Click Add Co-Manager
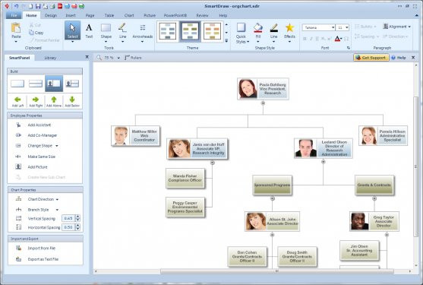The height and width of the screenshot is (285, 423). coord(42,135)
